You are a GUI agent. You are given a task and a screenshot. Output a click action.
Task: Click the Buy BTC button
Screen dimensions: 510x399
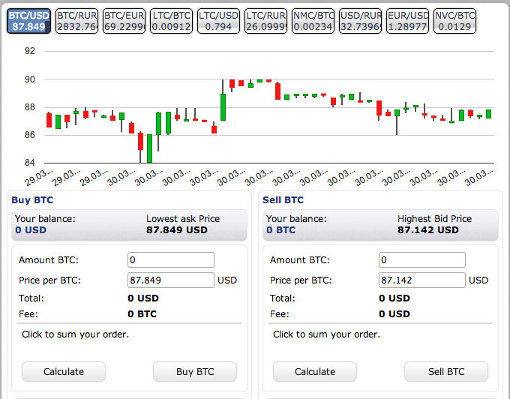(195, 372)
